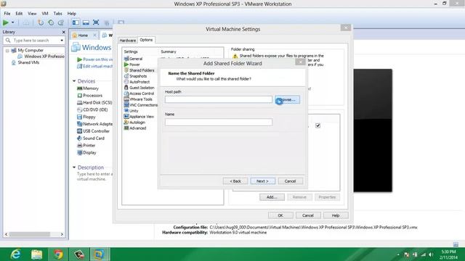Screen dimensions: 465x261
Task: Toggle the thumbnail bar toolbar icon
Action: [86, 22]
